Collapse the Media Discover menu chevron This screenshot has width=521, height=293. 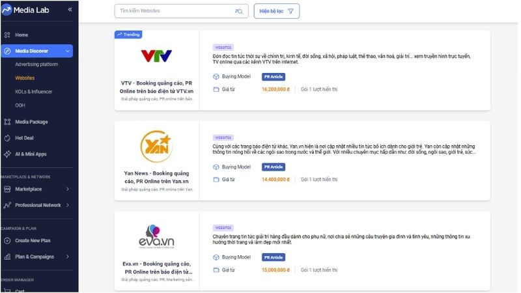point(68,51)
